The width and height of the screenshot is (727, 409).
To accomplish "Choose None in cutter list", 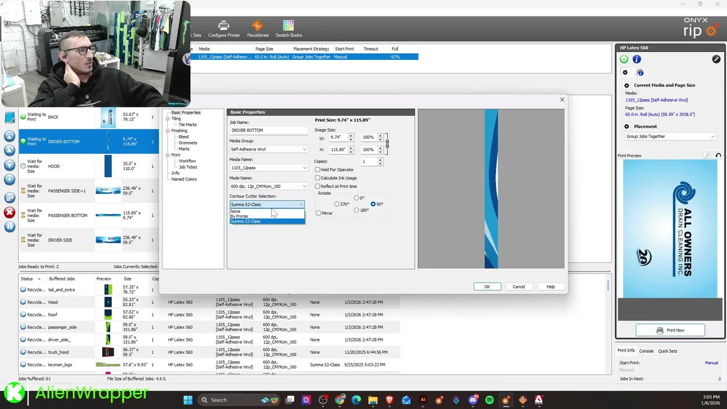I will click(x=267, y=211).
